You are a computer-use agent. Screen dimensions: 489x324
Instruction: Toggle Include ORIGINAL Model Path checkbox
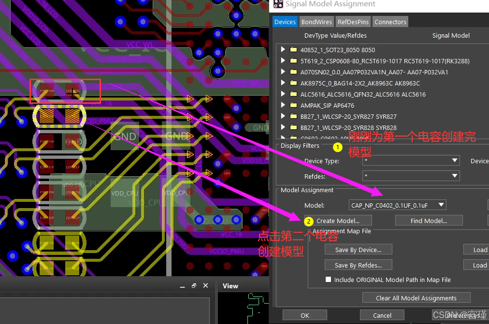(328, 280)
